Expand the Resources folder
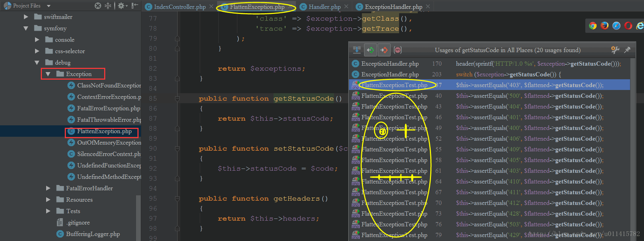Screen dimensions: 644x241 pos(48,200)
